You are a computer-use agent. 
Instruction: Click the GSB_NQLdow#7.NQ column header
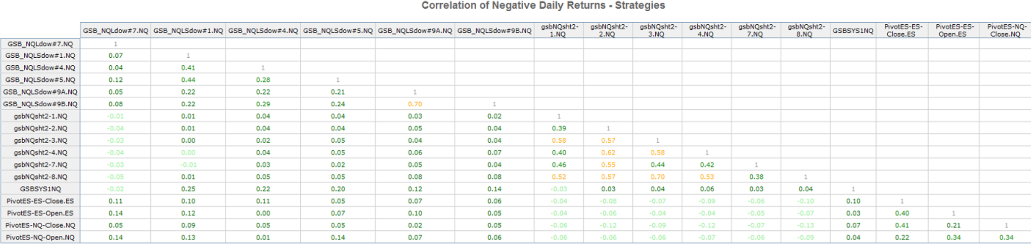tap(115, 31)
